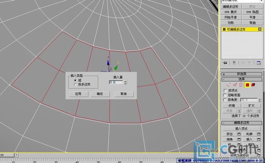Viewport: 265px width, 163px height.
Task: Click the 插入 button
Action: coord(250,139)
